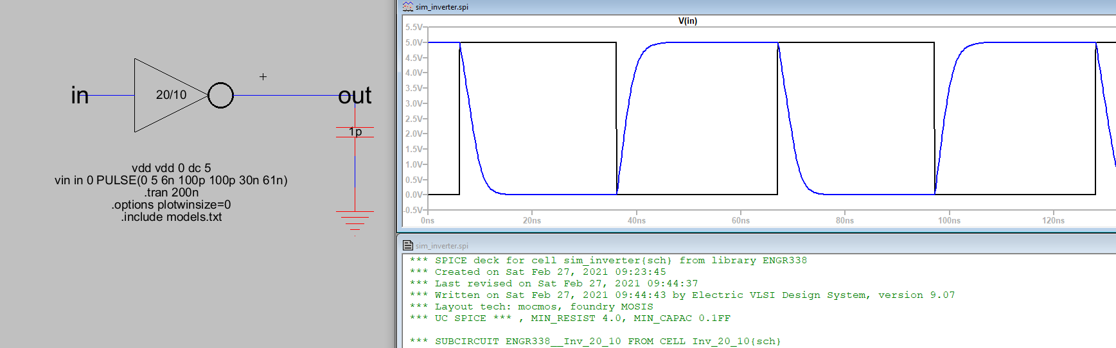Screen dimensions: 1116x348
Task: Click the waveform window icon beside sim_inverter.spi
Action: pyautogui.click(x=407, y=6)
